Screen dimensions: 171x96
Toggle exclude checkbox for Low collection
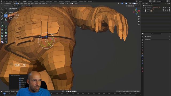(x=164, y=11)
